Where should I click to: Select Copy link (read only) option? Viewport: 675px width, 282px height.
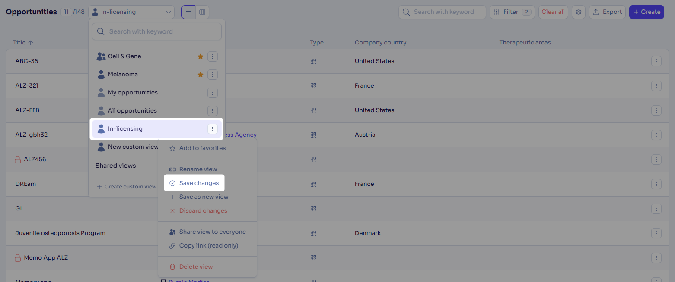208,246
